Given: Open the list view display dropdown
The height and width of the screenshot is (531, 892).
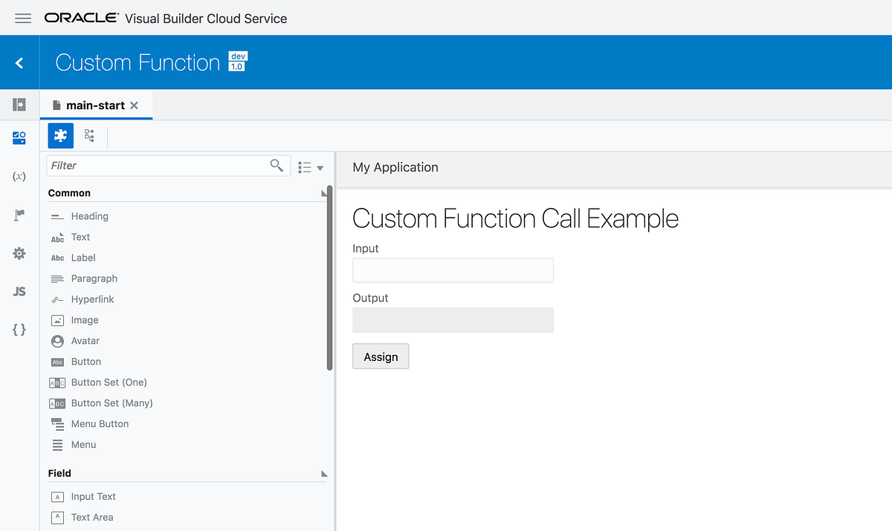Looking at the screenshot, I should pos(311,166).
